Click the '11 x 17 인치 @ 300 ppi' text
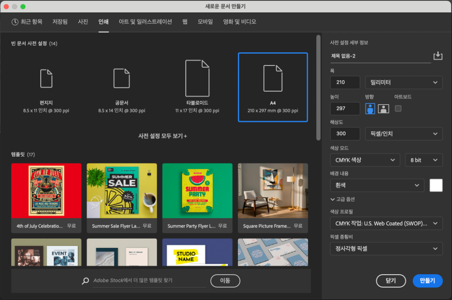This screenshot has width=452, height=300. pos(197,111)
